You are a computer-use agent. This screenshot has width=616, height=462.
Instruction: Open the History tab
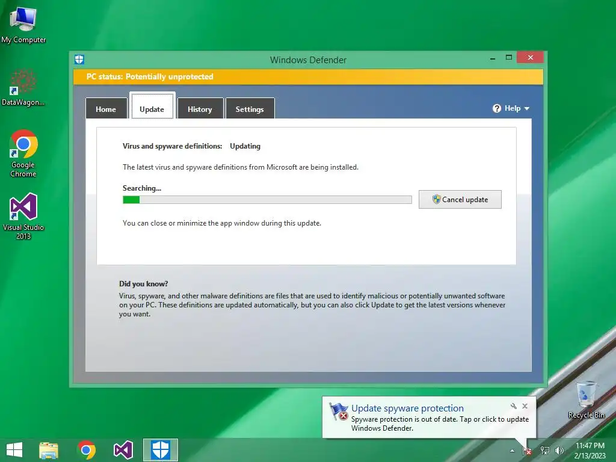(x=200, y=109)
